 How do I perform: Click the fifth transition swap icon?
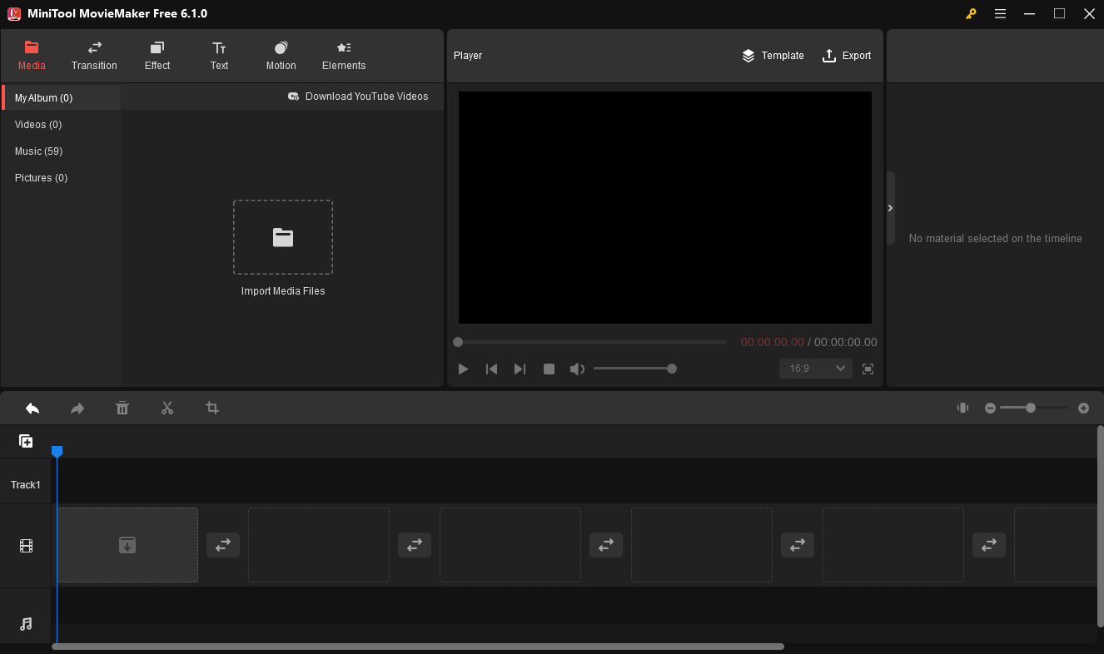point(989,545)
